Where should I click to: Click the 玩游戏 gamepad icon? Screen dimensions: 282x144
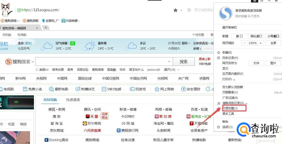coord(132,89)
